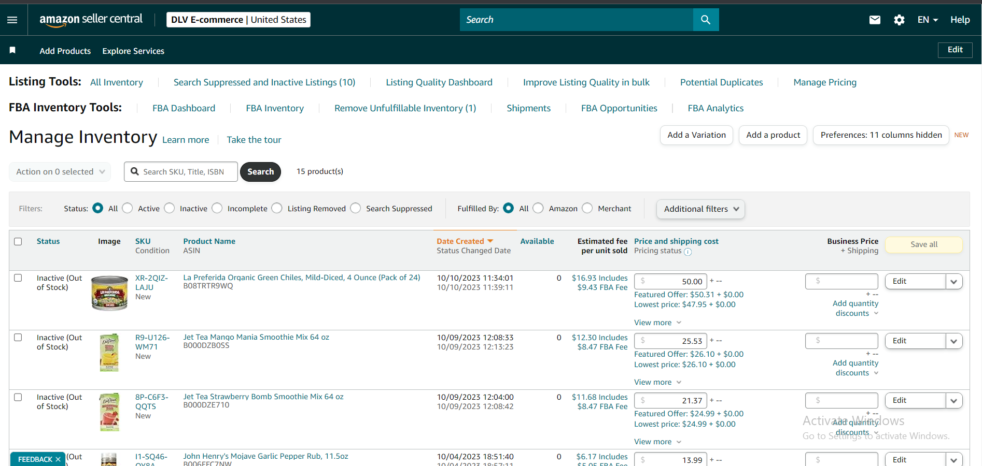982x466 pixels.
Task: Click the black Search inventory button
Action: point(260,172)
